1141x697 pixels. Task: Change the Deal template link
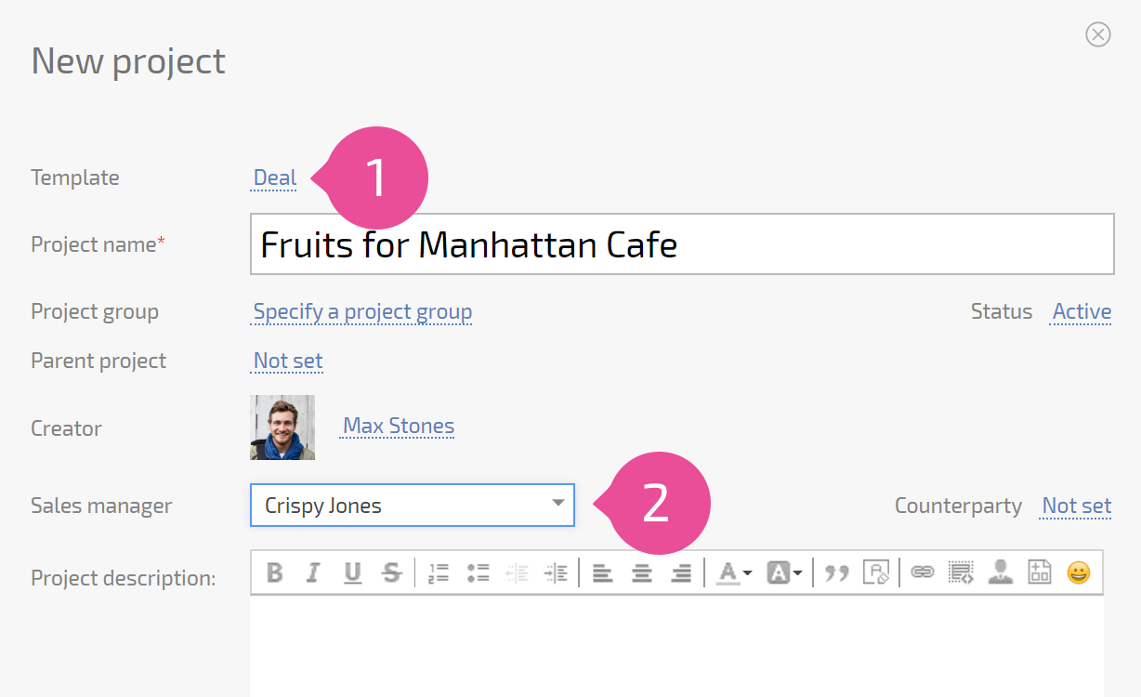pyautogui.click(x=275, y=178)
